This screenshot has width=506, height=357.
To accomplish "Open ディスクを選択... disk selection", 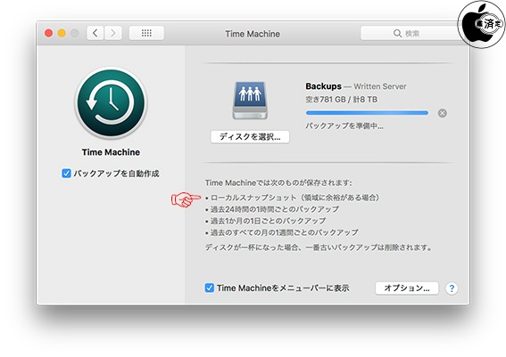I will [x=250, y=137].
